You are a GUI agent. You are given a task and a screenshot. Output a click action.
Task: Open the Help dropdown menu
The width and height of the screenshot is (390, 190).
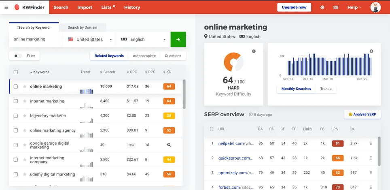point(354,7)
